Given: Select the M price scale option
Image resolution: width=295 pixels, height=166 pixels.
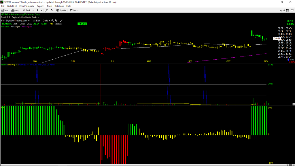Looking at the screenshot, I should [x=292, y=60].
